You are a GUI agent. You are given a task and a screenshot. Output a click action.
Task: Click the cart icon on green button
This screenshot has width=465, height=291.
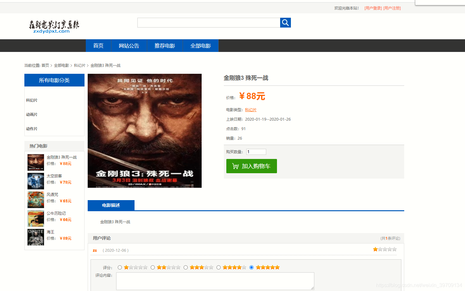[x=236, y=166]
